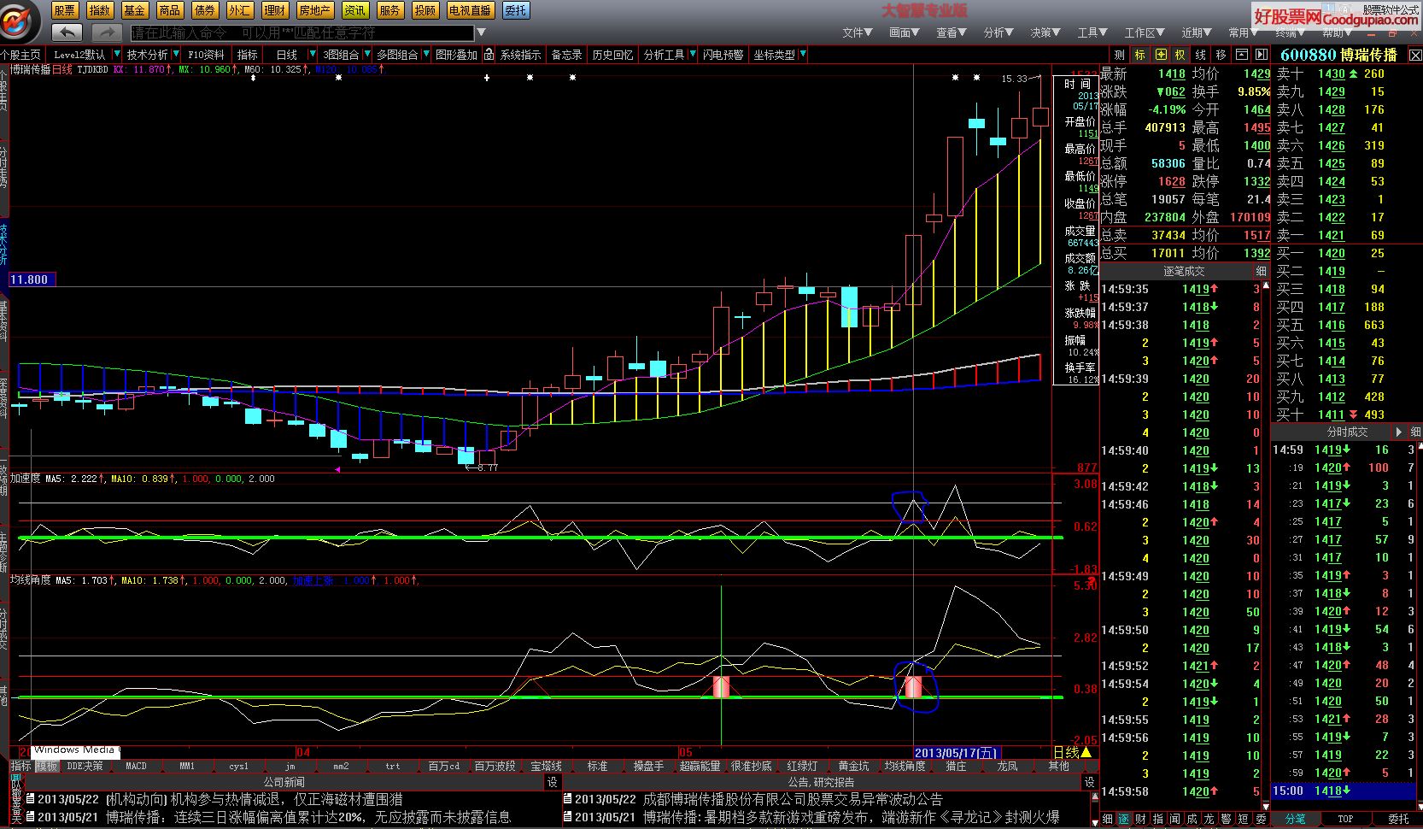Expand the 坐标类型 dropdown
1423x829 pixels.
[803, 55]
